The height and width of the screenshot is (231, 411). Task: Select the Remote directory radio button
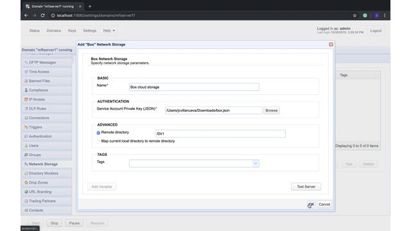click(x=98, y=133)
